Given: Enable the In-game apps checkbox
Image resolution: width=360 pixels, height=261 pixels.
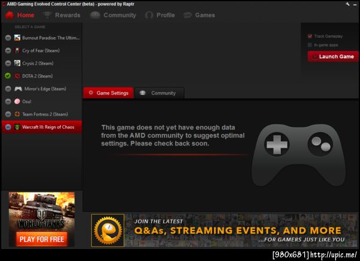Looking at the screenshot, I should coord(310,45).
